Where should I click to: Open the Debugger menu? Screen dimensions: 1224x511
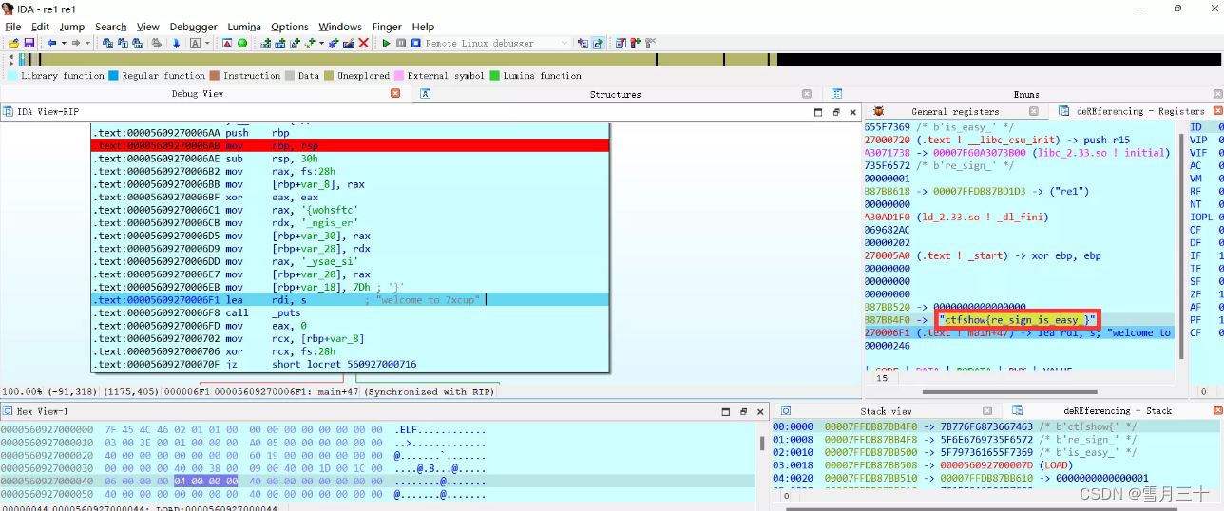point(193,27)
